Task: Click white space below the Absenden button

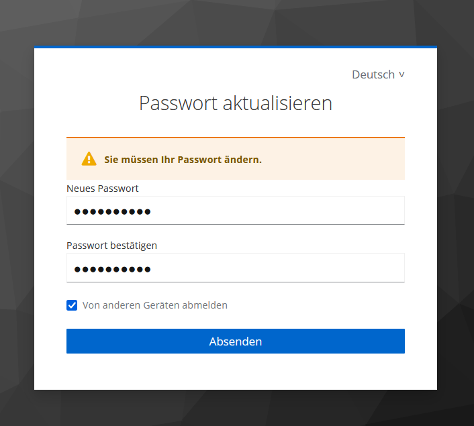Action: tap(235, 371)
